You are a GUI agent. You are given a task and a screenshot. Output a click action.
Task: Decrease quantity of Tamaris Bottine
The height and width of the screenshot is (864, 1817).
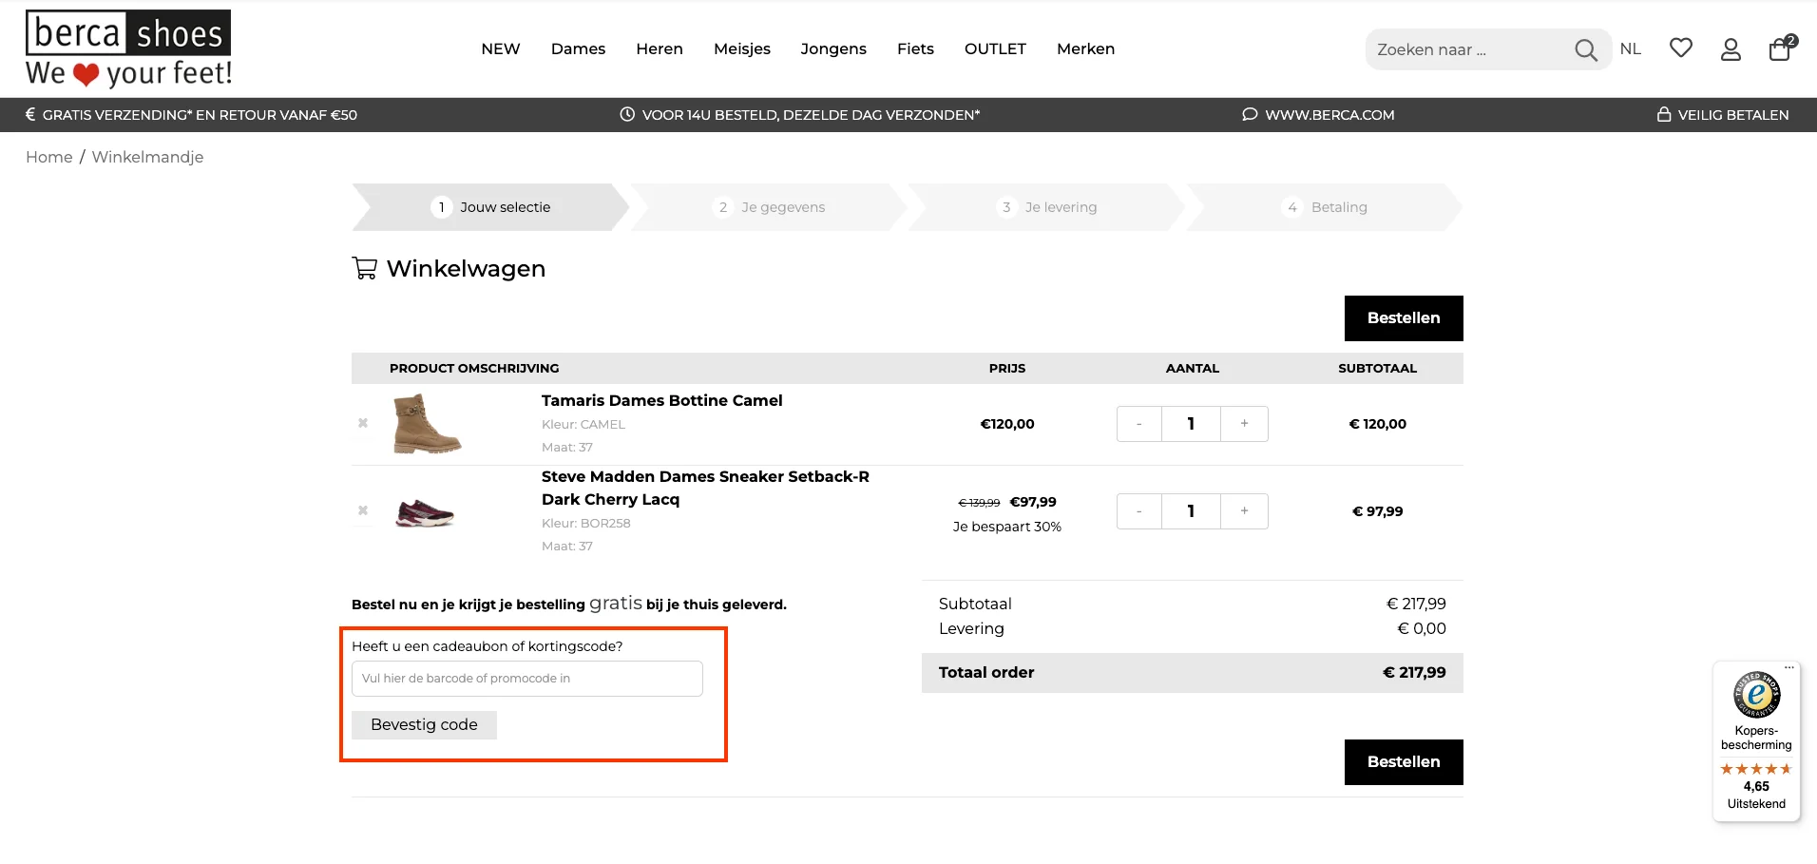coord(1138,424)
